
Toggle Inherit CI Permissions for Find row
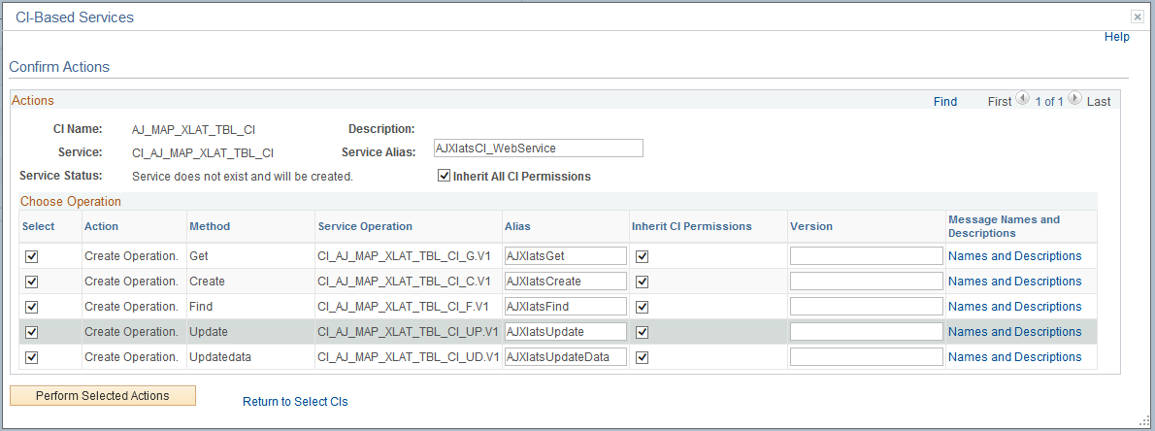click(x=642, y=307)
